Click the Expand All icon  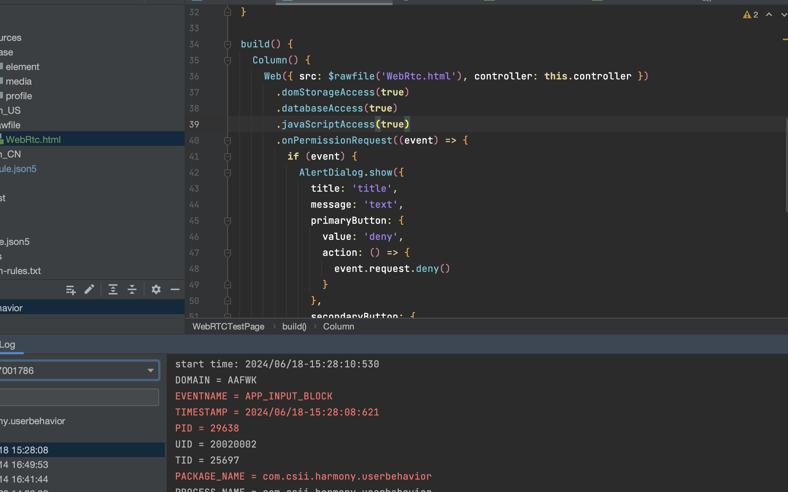[x=113, y=289]
